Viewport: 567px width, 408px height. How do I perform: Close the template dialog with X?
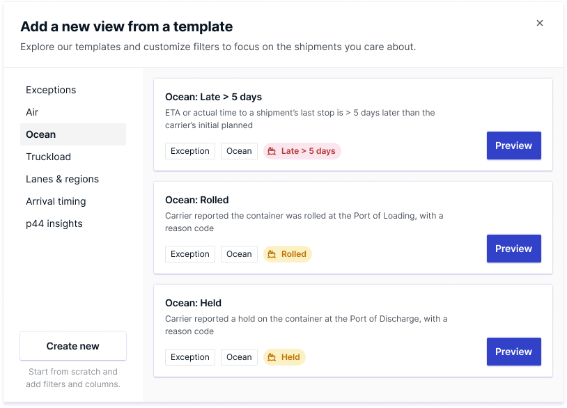pos(540,23)
